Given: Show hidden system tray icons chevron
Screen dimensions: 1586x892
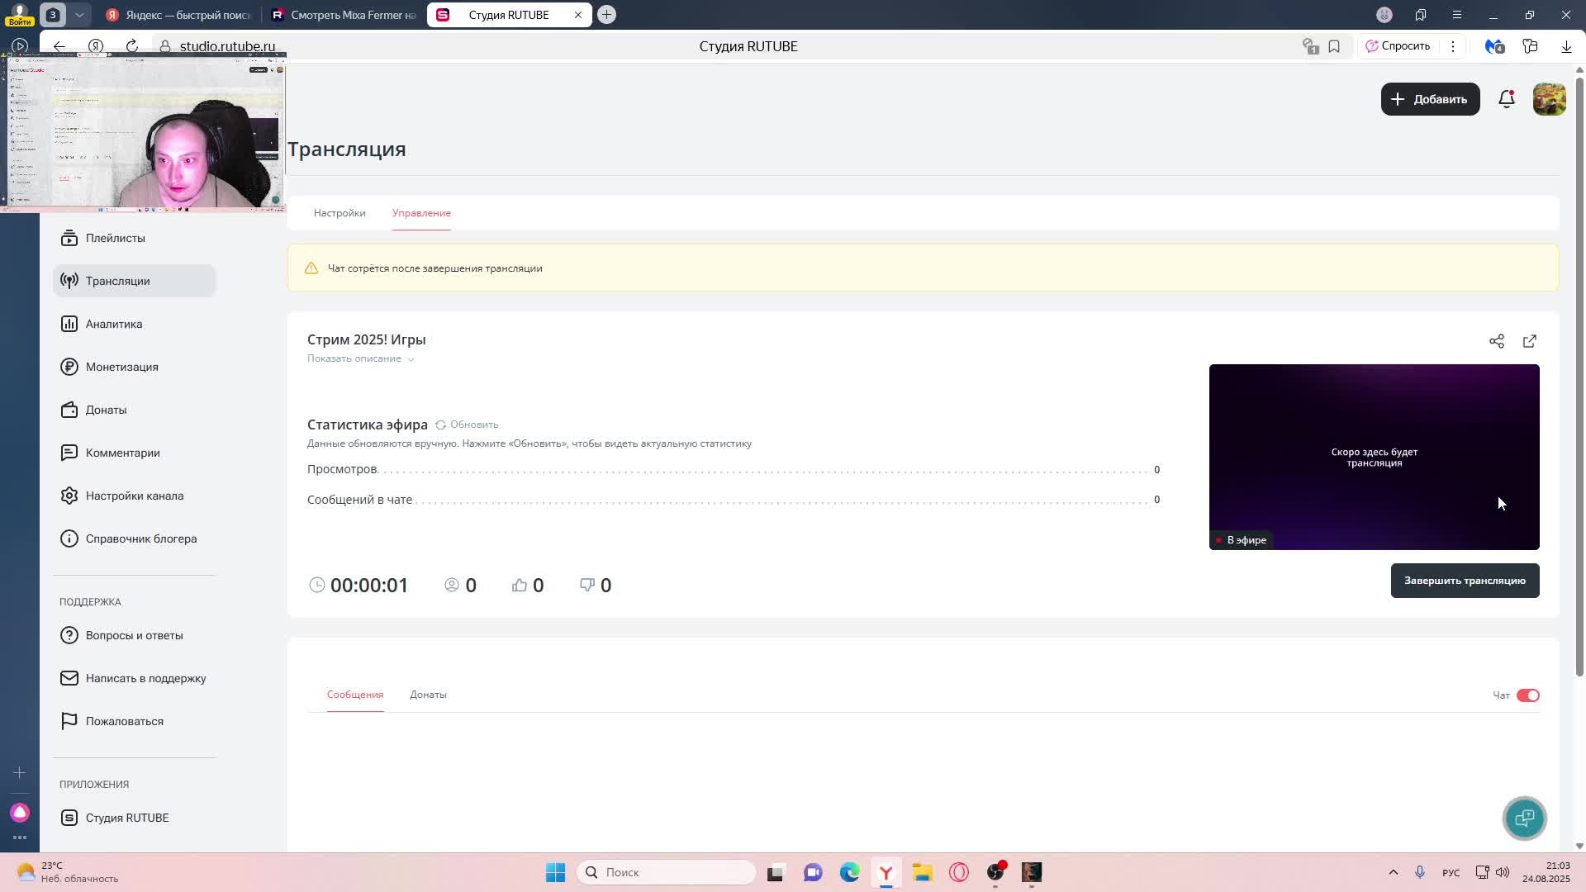Looking at the screenshot, I should pos(1393,872).
